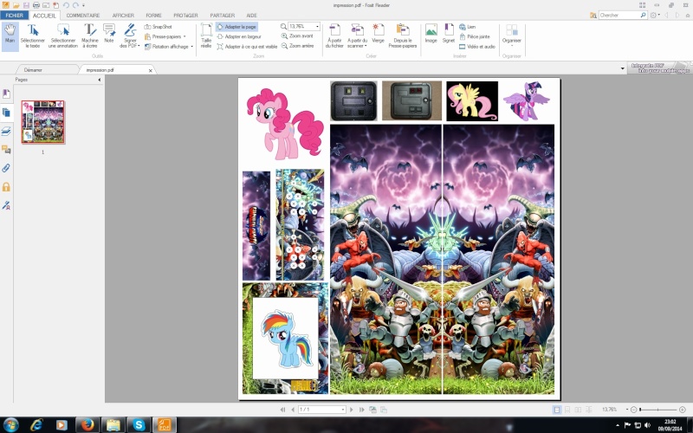Choose Sélectionner une annotation tool
The image size is (693, 433).
click(x=63, y=36)
